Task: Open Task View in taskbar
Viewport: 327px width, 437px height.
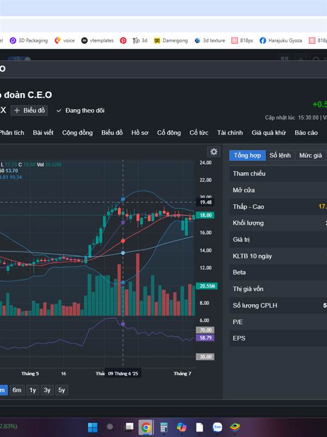Action: tap(129, 427)
